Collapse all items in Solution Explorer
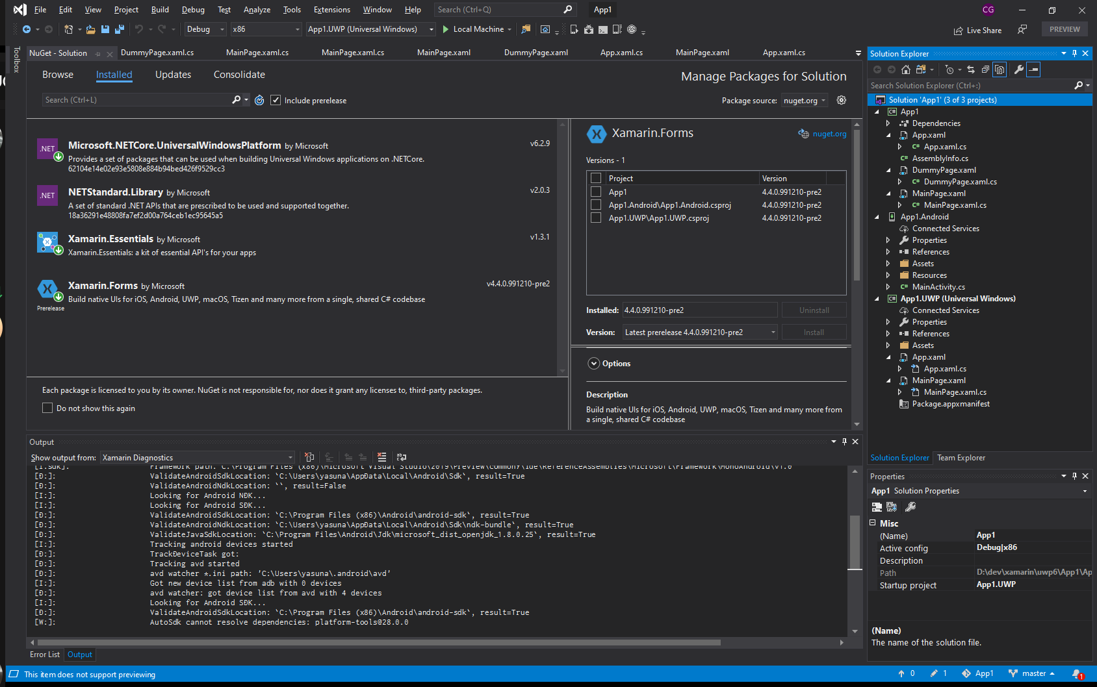Screen dimensions: 1097x687 point(985,69)
